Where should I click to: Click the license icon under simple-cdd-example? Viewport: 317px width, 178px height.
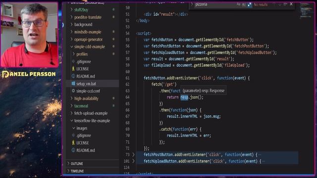point(73,69)
